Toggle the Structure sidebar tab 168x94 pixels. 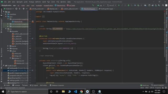click(x=1, y=52)
